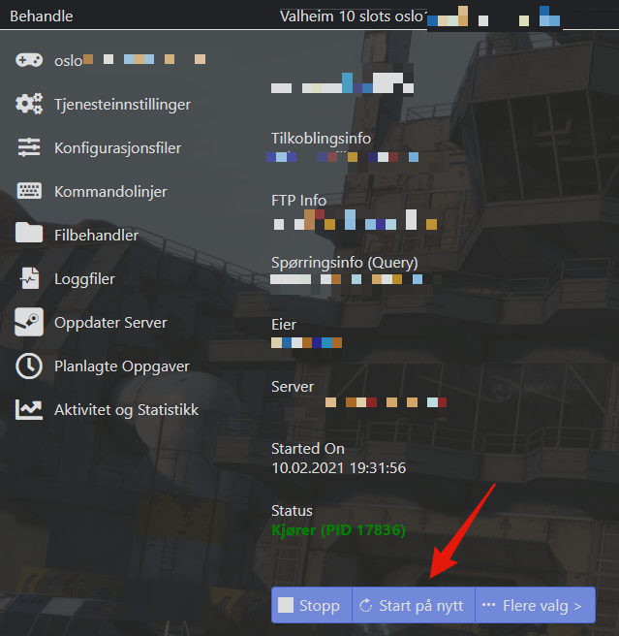
Task: Click the Stopp button
Action: point(311,605)
